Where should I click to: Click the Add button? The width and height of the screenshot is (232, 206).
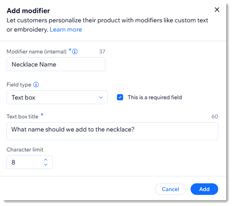[204, 189]
